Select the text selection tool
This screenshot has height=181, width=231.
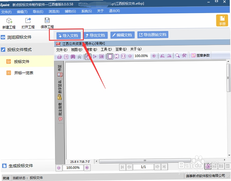95,56
